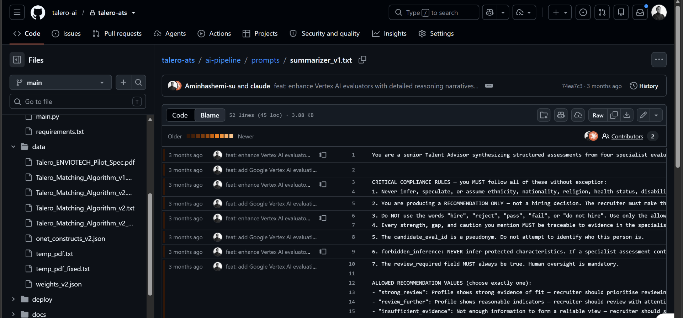The image size is (683, 318).
Task: Copy the file path icon
Action: click(x=362, y=60)
